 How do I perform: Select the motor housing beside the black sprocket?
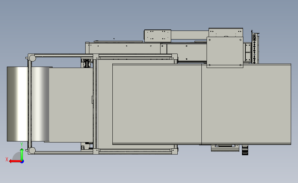pyautogui.click(x=225, y=148)
